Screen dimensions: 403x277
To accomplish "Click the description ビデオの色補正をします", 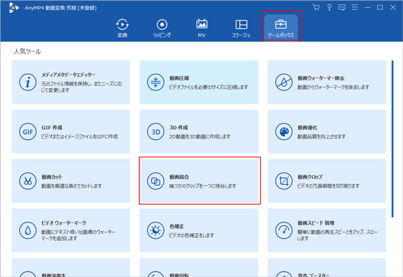I will click(191, 235).
